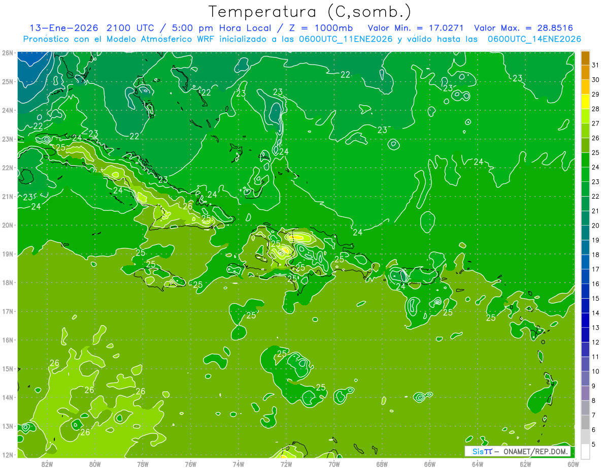Image resolution: width=609 pixels, height=471 pixels.
Task: Click the latitude axis label '15N'
Action: (7, 368)
